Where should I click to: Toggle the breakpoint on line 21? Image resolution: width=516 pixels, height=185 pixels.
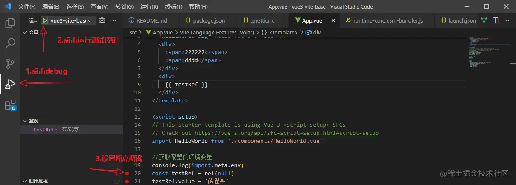point(127,182)
